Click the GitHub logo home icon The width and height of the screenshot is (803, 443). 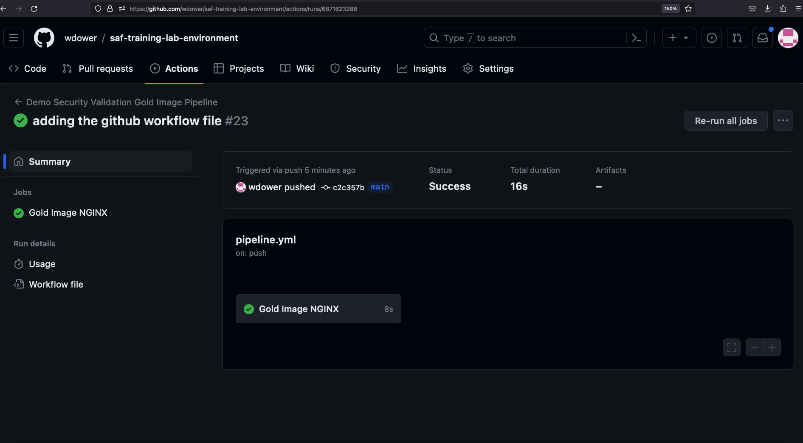point(44,38)
